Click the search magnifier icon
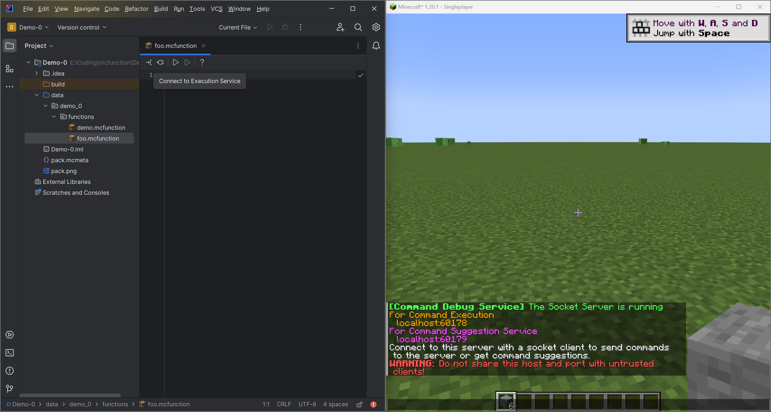Viewport: 771px width, 412px height. [x=358, y=27]
